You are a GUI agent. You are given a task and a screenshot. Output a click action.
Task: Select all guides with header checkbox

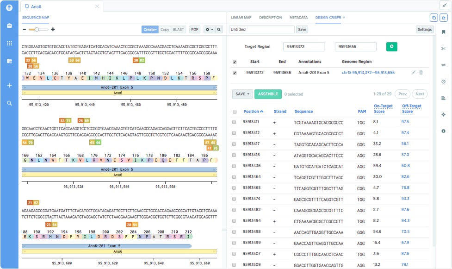click(235, 111)
